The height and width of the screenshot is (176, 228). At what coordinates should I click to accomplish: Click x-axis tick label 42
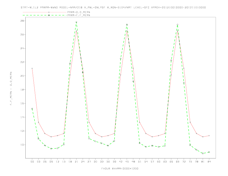pos(121,162)
